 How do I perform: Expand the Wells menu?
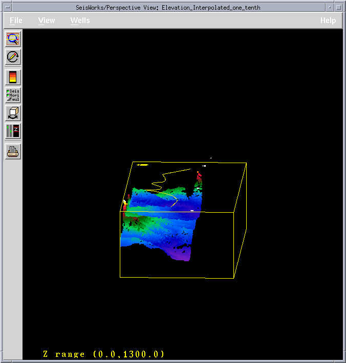point(80,20)
